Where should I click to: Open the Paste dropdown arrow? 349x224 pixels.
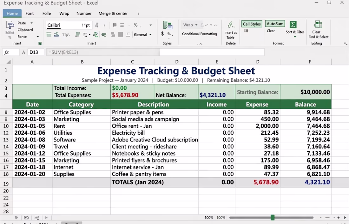tap(32, 23)
